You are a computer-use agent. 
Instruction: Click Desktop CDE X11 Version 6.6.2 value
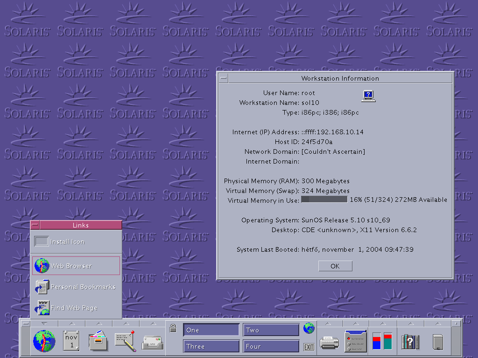[359, 230]
